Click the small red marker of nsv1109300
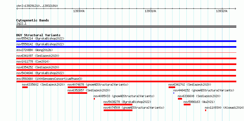Viewport: 244px width, 121px height. click(x=206, y=110)
